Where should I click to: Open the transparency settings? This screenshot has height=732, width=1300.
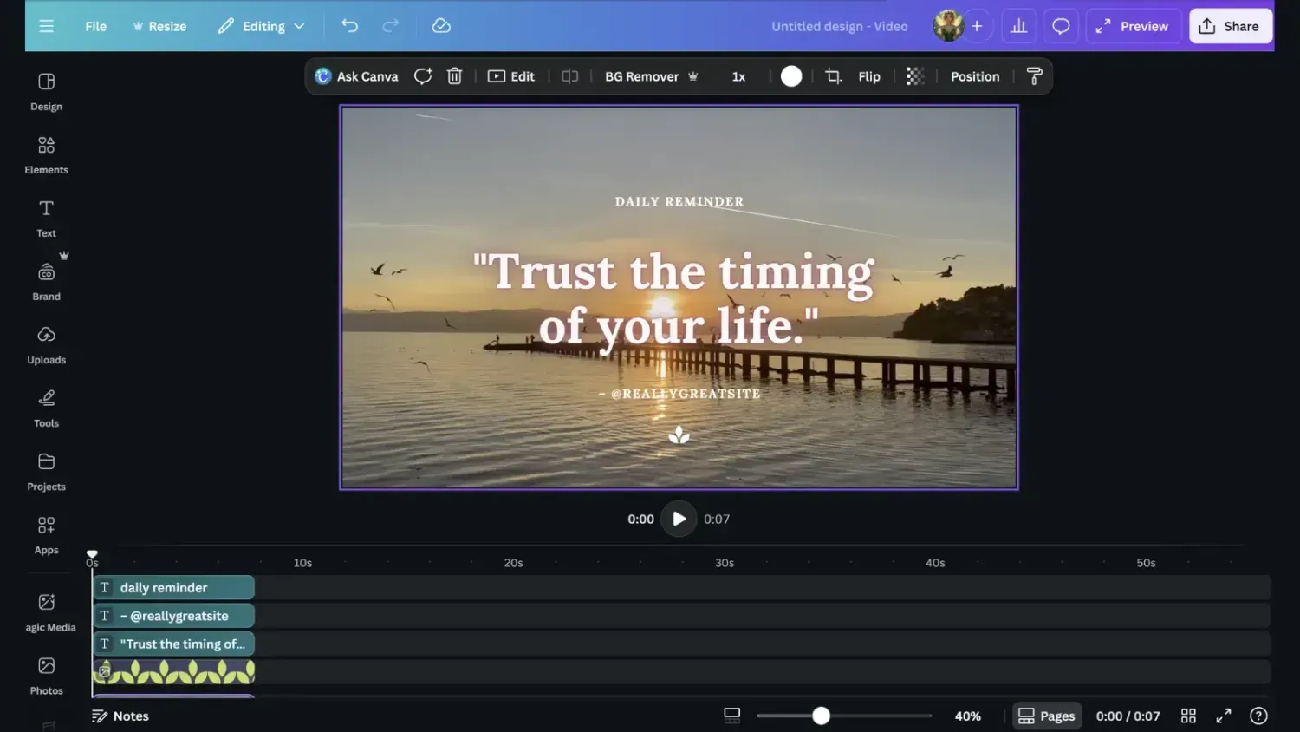click(x=914, y=76)
